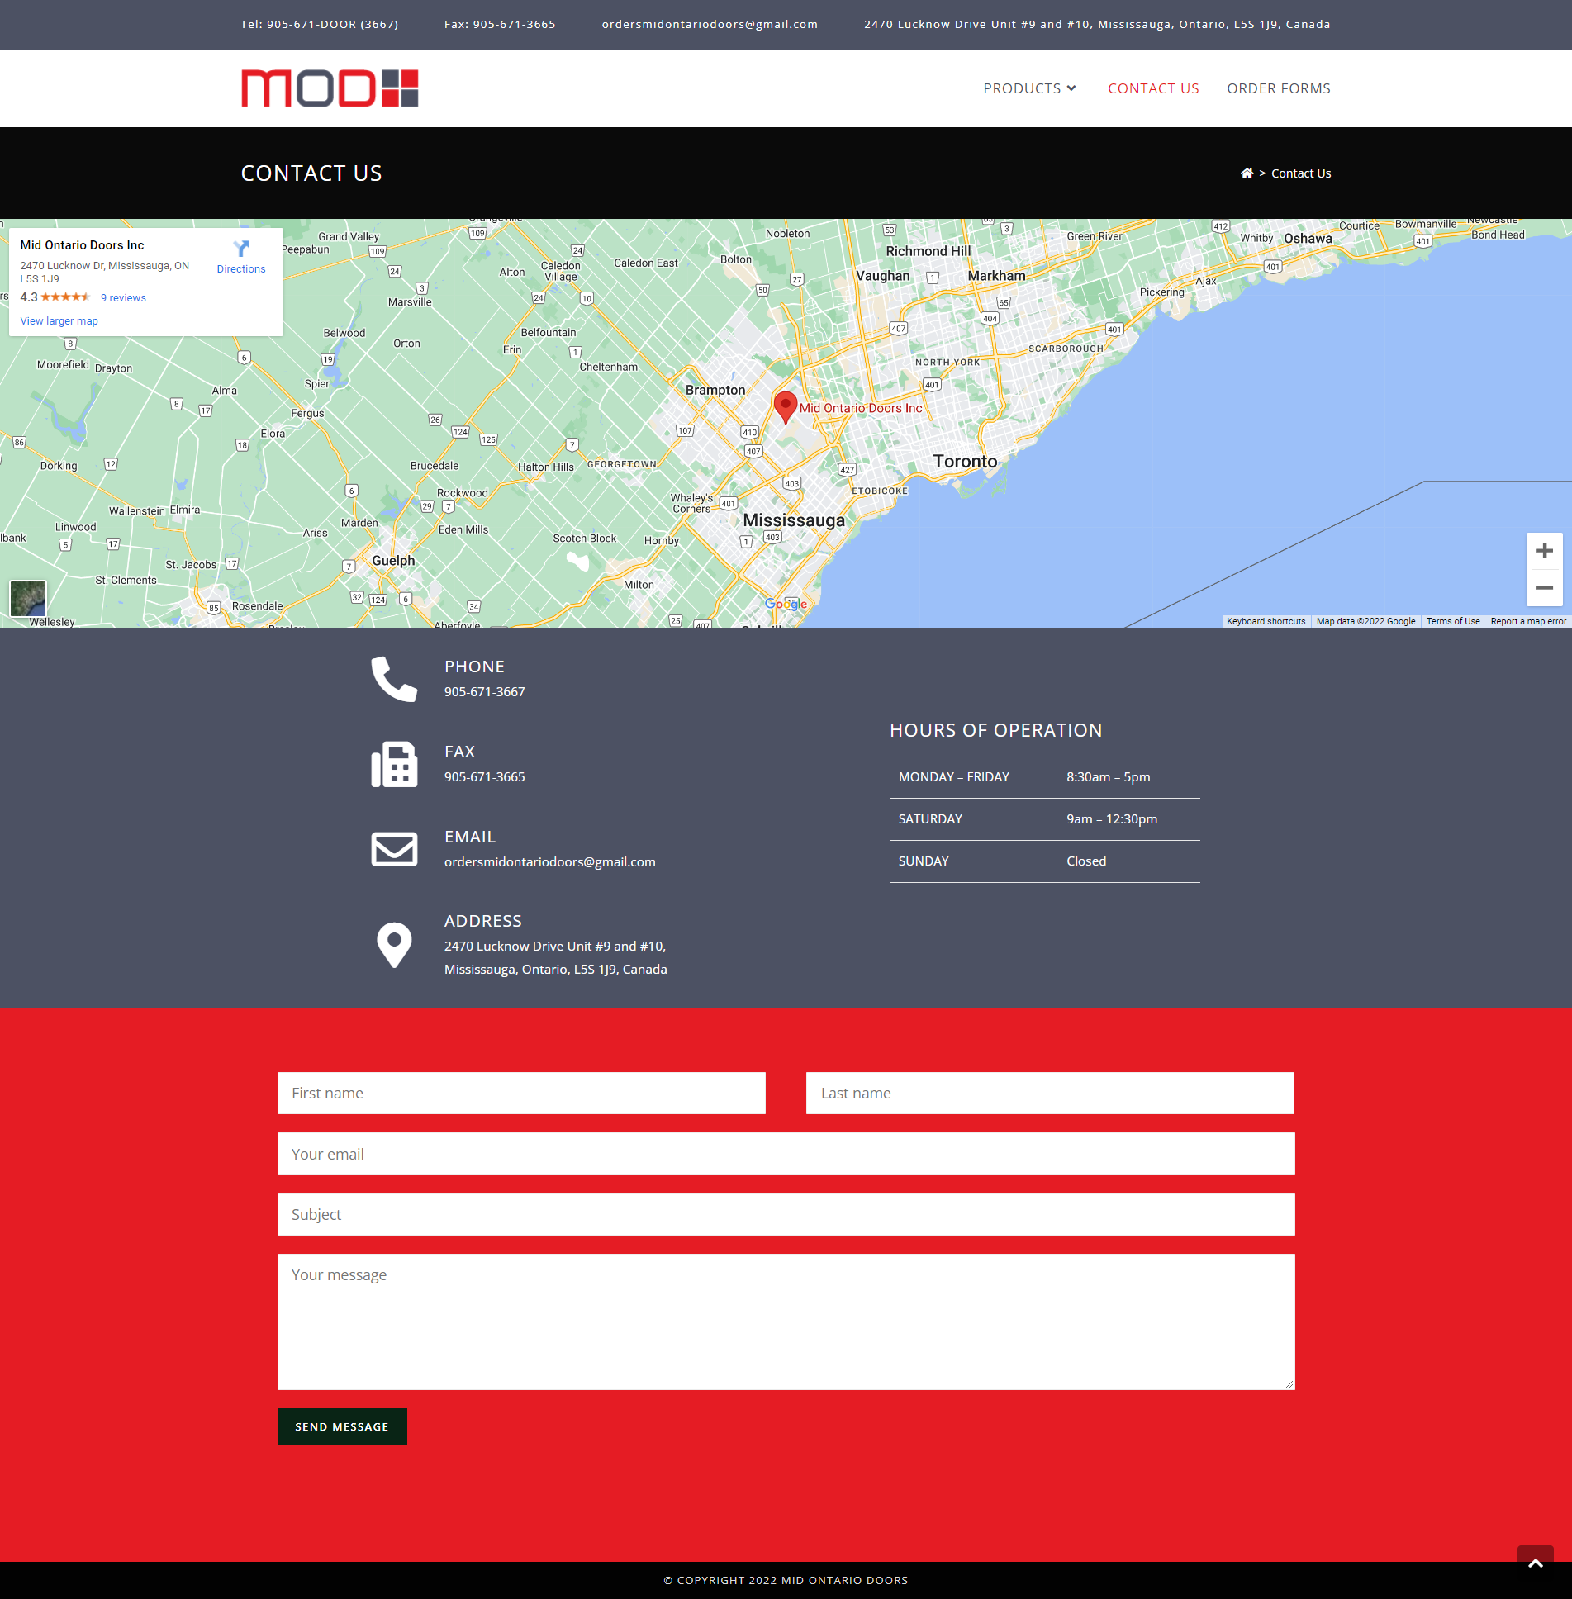This screenshot has width=1572, height=1599.
Task: Click the MOD logo
Action: pos(330,88)
